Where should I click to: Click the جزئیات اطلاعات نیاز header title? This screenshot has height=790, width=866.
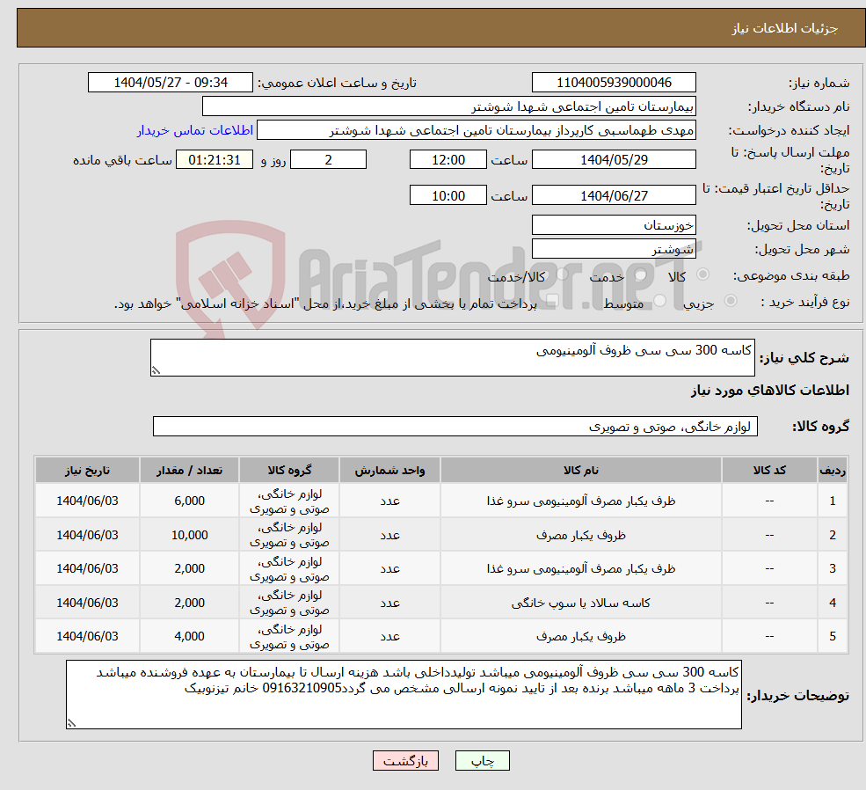785,29
